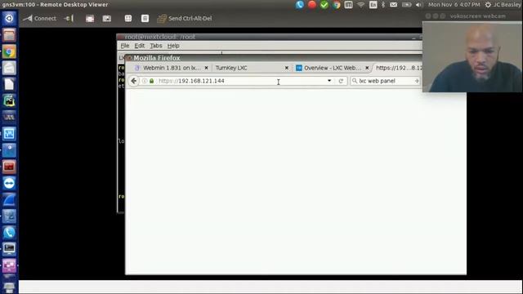Image resolution: width=523 pixels, height=294 pixels.
Task: Click the search go arrow in Firefox
Action: pyautogui.click(x=417, y=81)
